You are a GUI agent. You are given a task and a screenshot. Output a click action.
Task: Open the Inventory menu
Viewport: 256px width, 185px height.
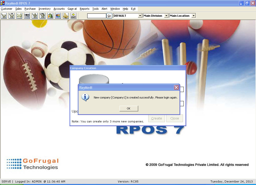coord(44,9)
